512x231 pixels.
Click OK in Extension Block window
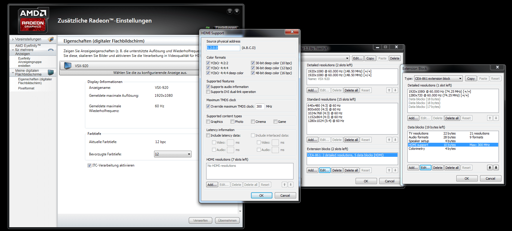click(x=467, y=179)
